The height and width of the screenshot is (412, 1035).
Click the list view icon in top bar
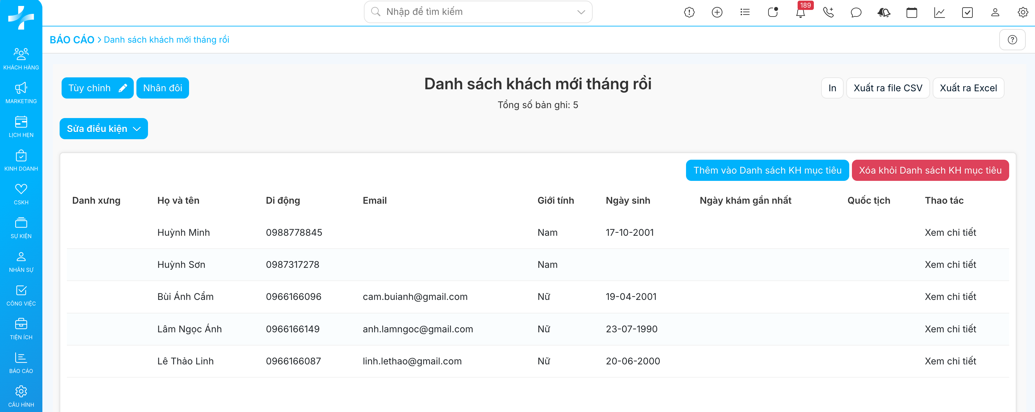[x=745, y=13]
